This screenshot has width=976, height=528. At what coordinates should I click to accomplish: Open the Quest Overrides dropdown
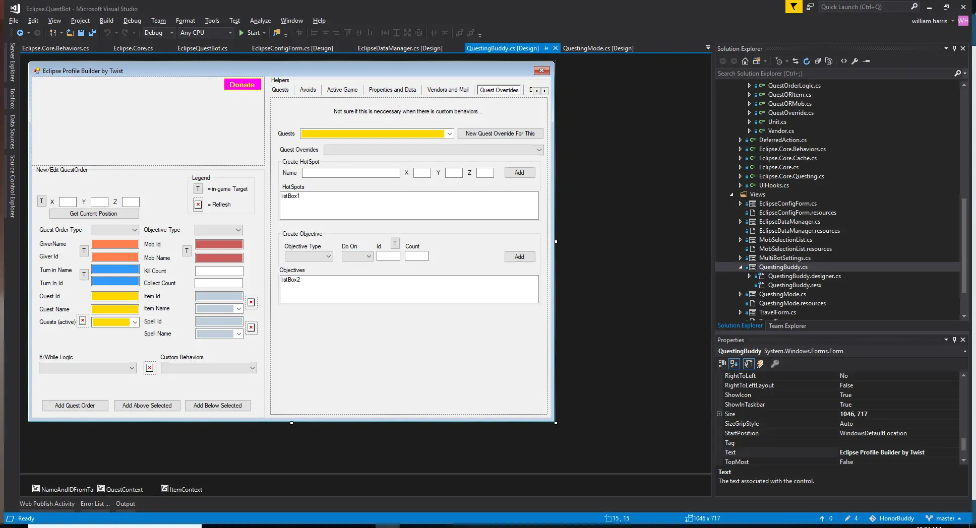(434, 150)
